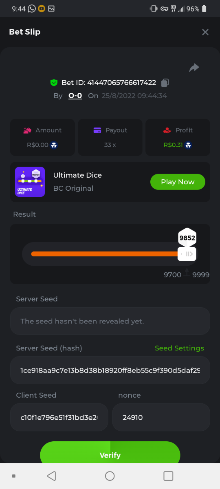Image resolution: width=220 pixels, height=489 pixels.
Task: Tap the green verified shield icon
Action: click(x=54, y=83)
